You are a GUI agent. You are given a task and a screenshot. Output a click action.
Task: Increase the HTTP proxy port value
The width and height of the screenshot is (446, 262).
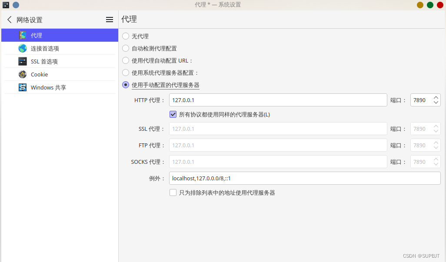pyautogui.click(x=436, y=97)
